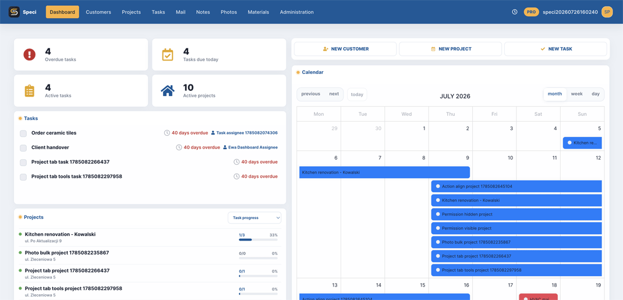
Task: Switch calendar to month view
Action: tap(555, 94)
